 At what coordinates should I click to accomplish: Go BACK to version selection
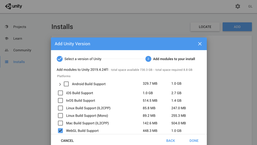click(170, 141)
